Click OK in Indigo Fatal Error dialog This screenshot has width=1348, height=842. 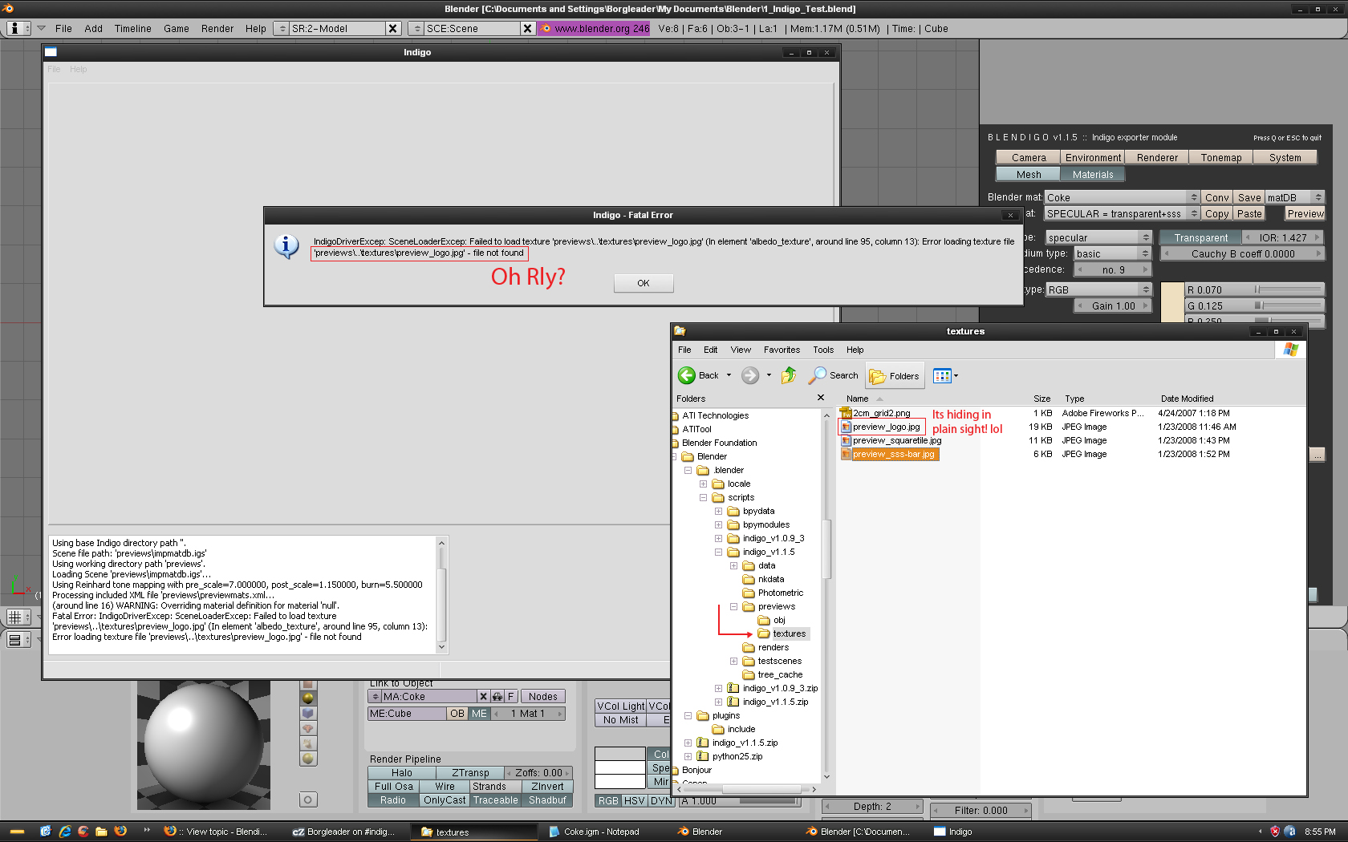pos(644,283)
